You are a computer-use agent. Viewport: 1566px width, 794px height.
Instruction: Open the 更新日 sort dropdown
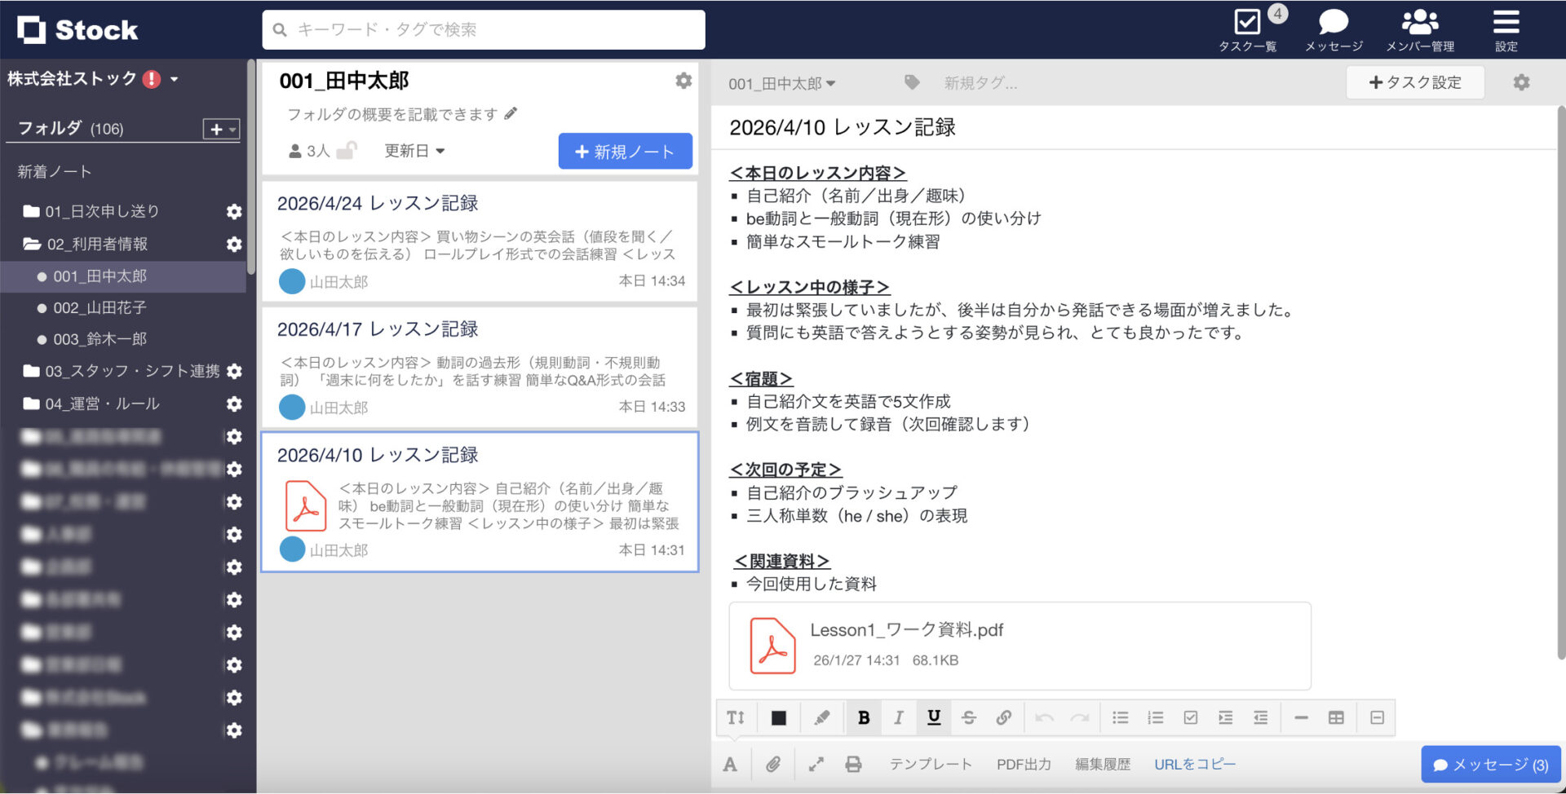[x=414, y=151]
